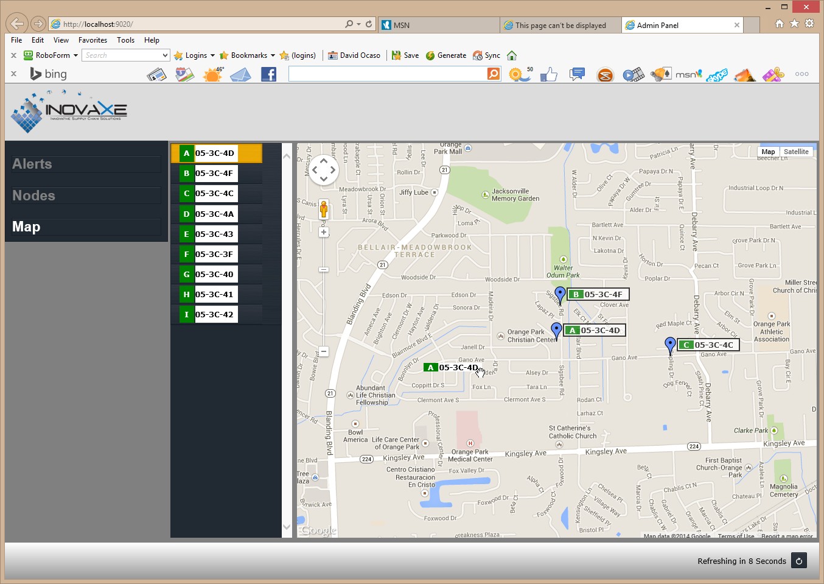Open the Facebook icon in Bing bar
The image size is (824, 584).
(268, 74)
